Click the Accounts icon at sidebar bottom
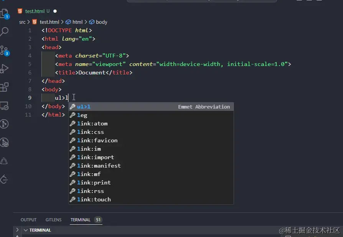Image resolution: width=343 pixels, height=237 pixels. pos(5,179)
